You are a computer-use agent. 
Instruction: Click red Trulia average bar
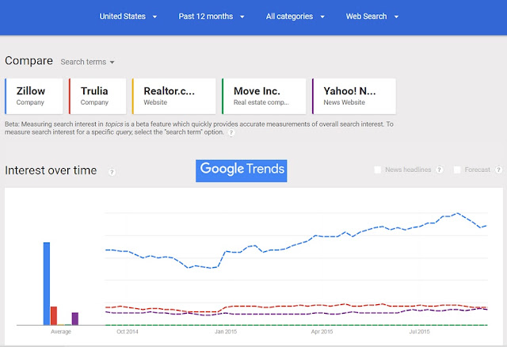click(x=54, y=315)
